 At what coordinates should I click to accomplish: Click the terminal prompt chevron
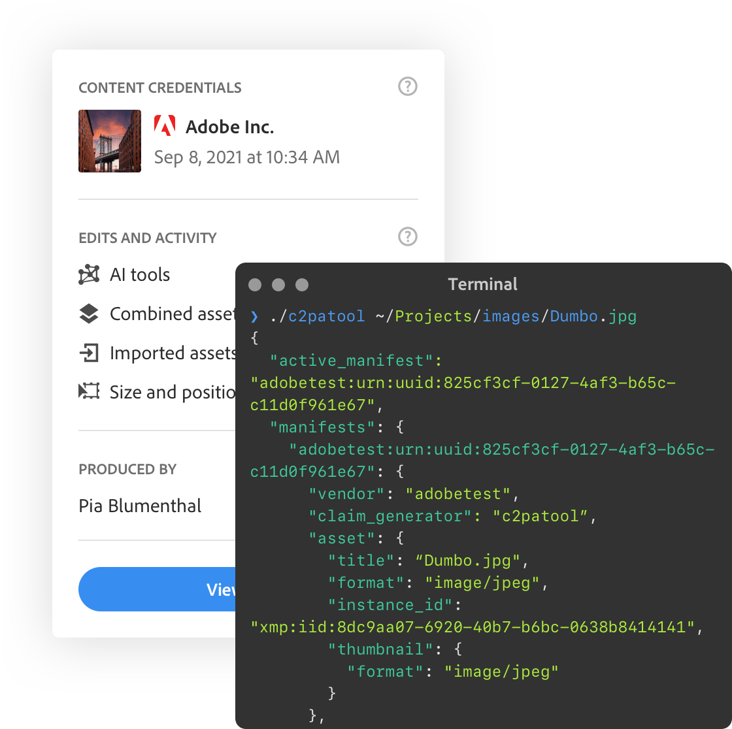pos(254,316)
